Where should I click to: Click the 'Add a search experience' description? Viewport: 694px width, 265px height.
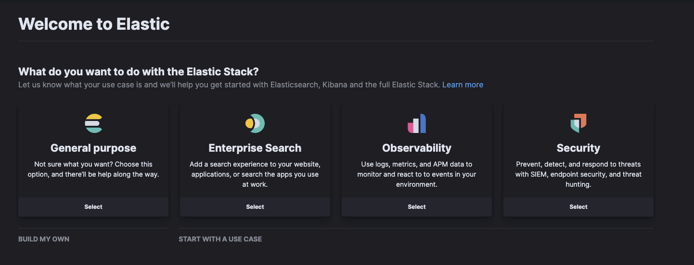tap(255, 174)
